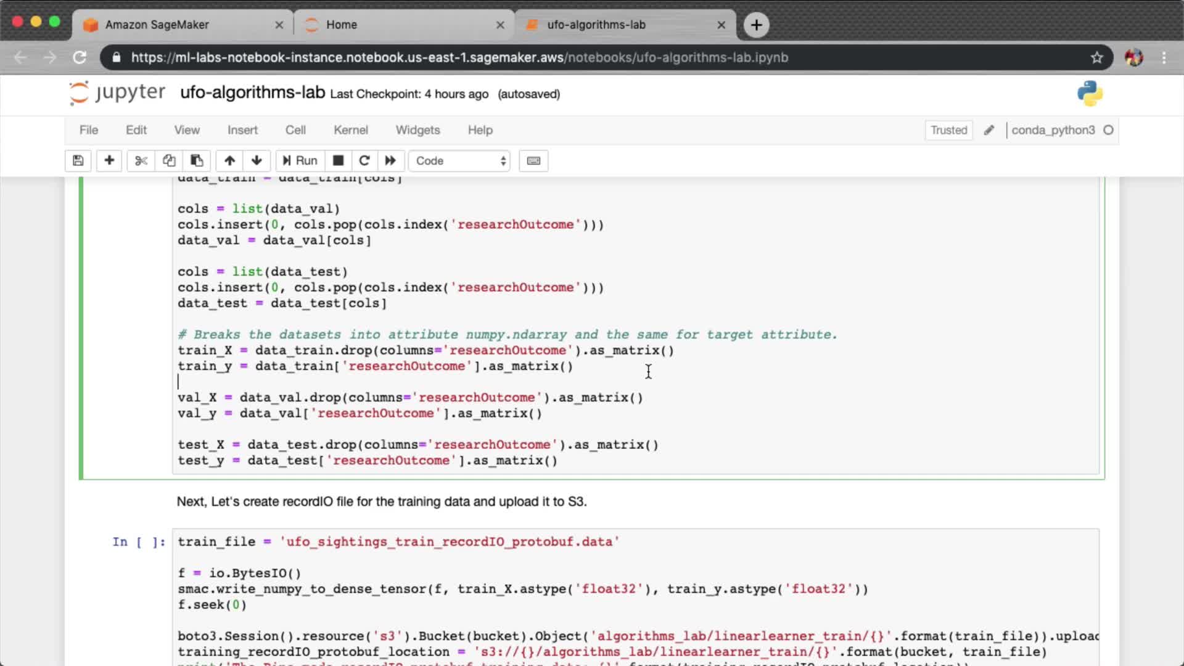Expand the Widgets menu
This screenshot has width=1184, height=666.
[x=417, y=130]
